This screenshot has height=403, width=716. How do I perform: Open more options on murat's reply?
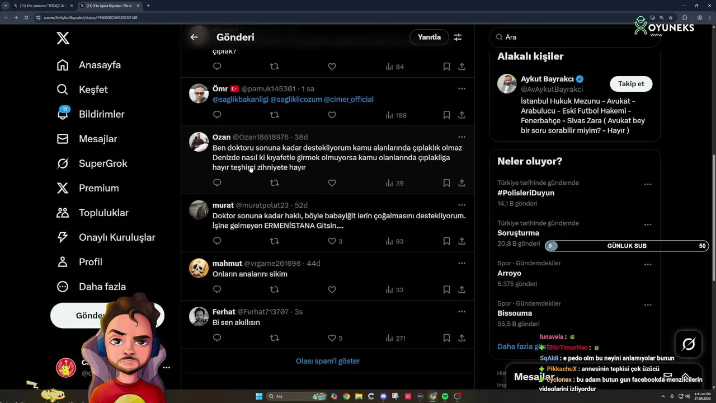click(461, 205)
